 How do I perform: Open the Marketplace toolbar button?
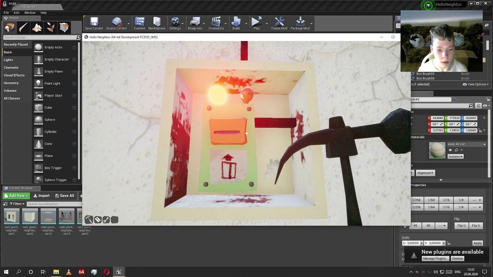pyautogui.click(x=157, y=23)
